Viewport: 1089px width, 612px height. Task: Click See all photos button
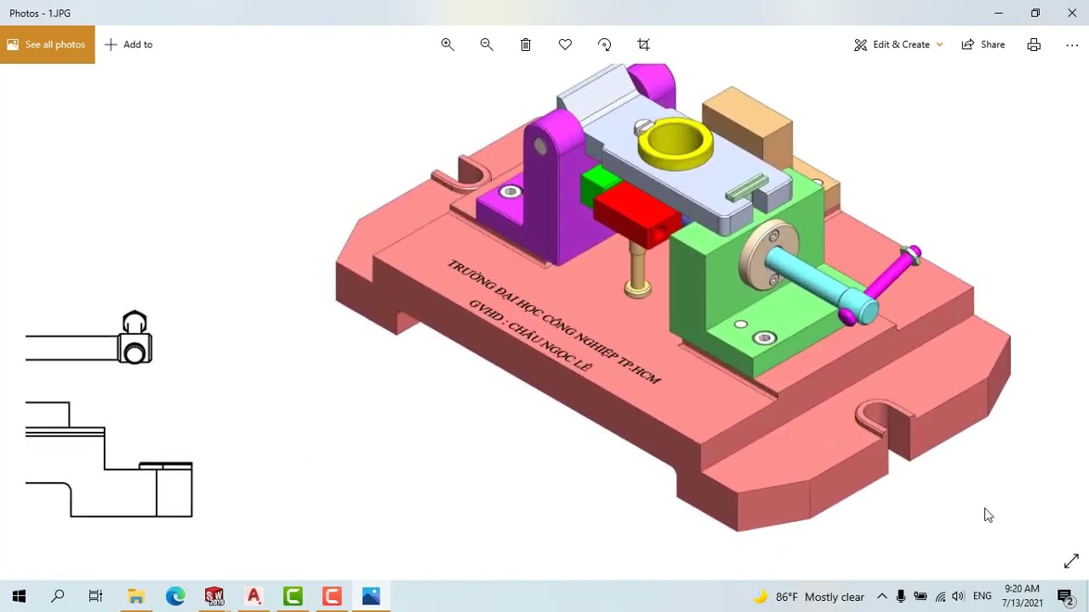pyautogui.click(x=48, y=44)
